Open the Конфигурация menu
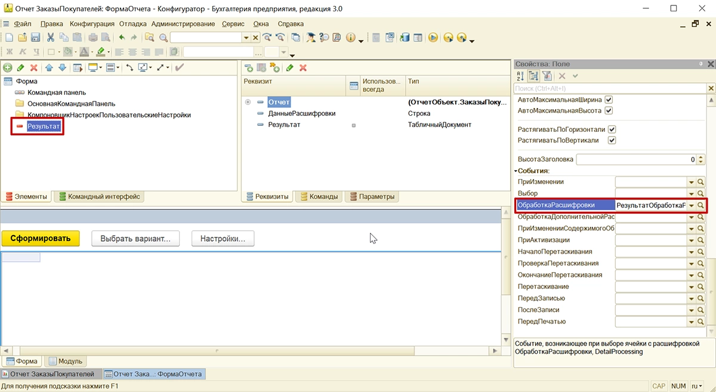This screenshot has width=716, height=392. coord(92,24)
